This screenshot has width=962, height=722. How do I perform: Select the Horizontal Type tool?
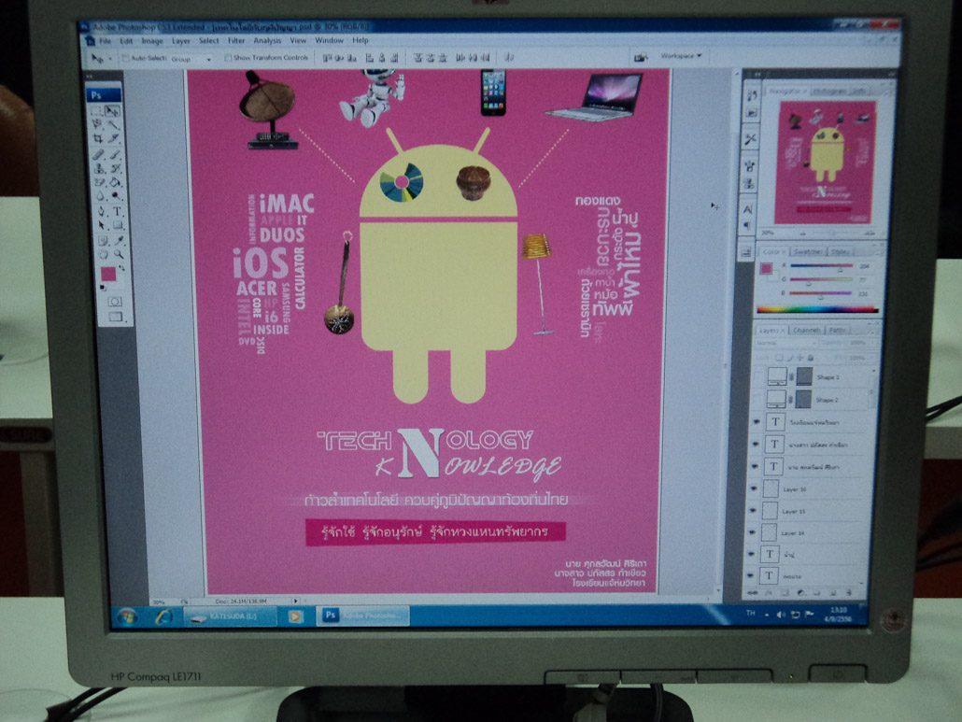[117, 211]
